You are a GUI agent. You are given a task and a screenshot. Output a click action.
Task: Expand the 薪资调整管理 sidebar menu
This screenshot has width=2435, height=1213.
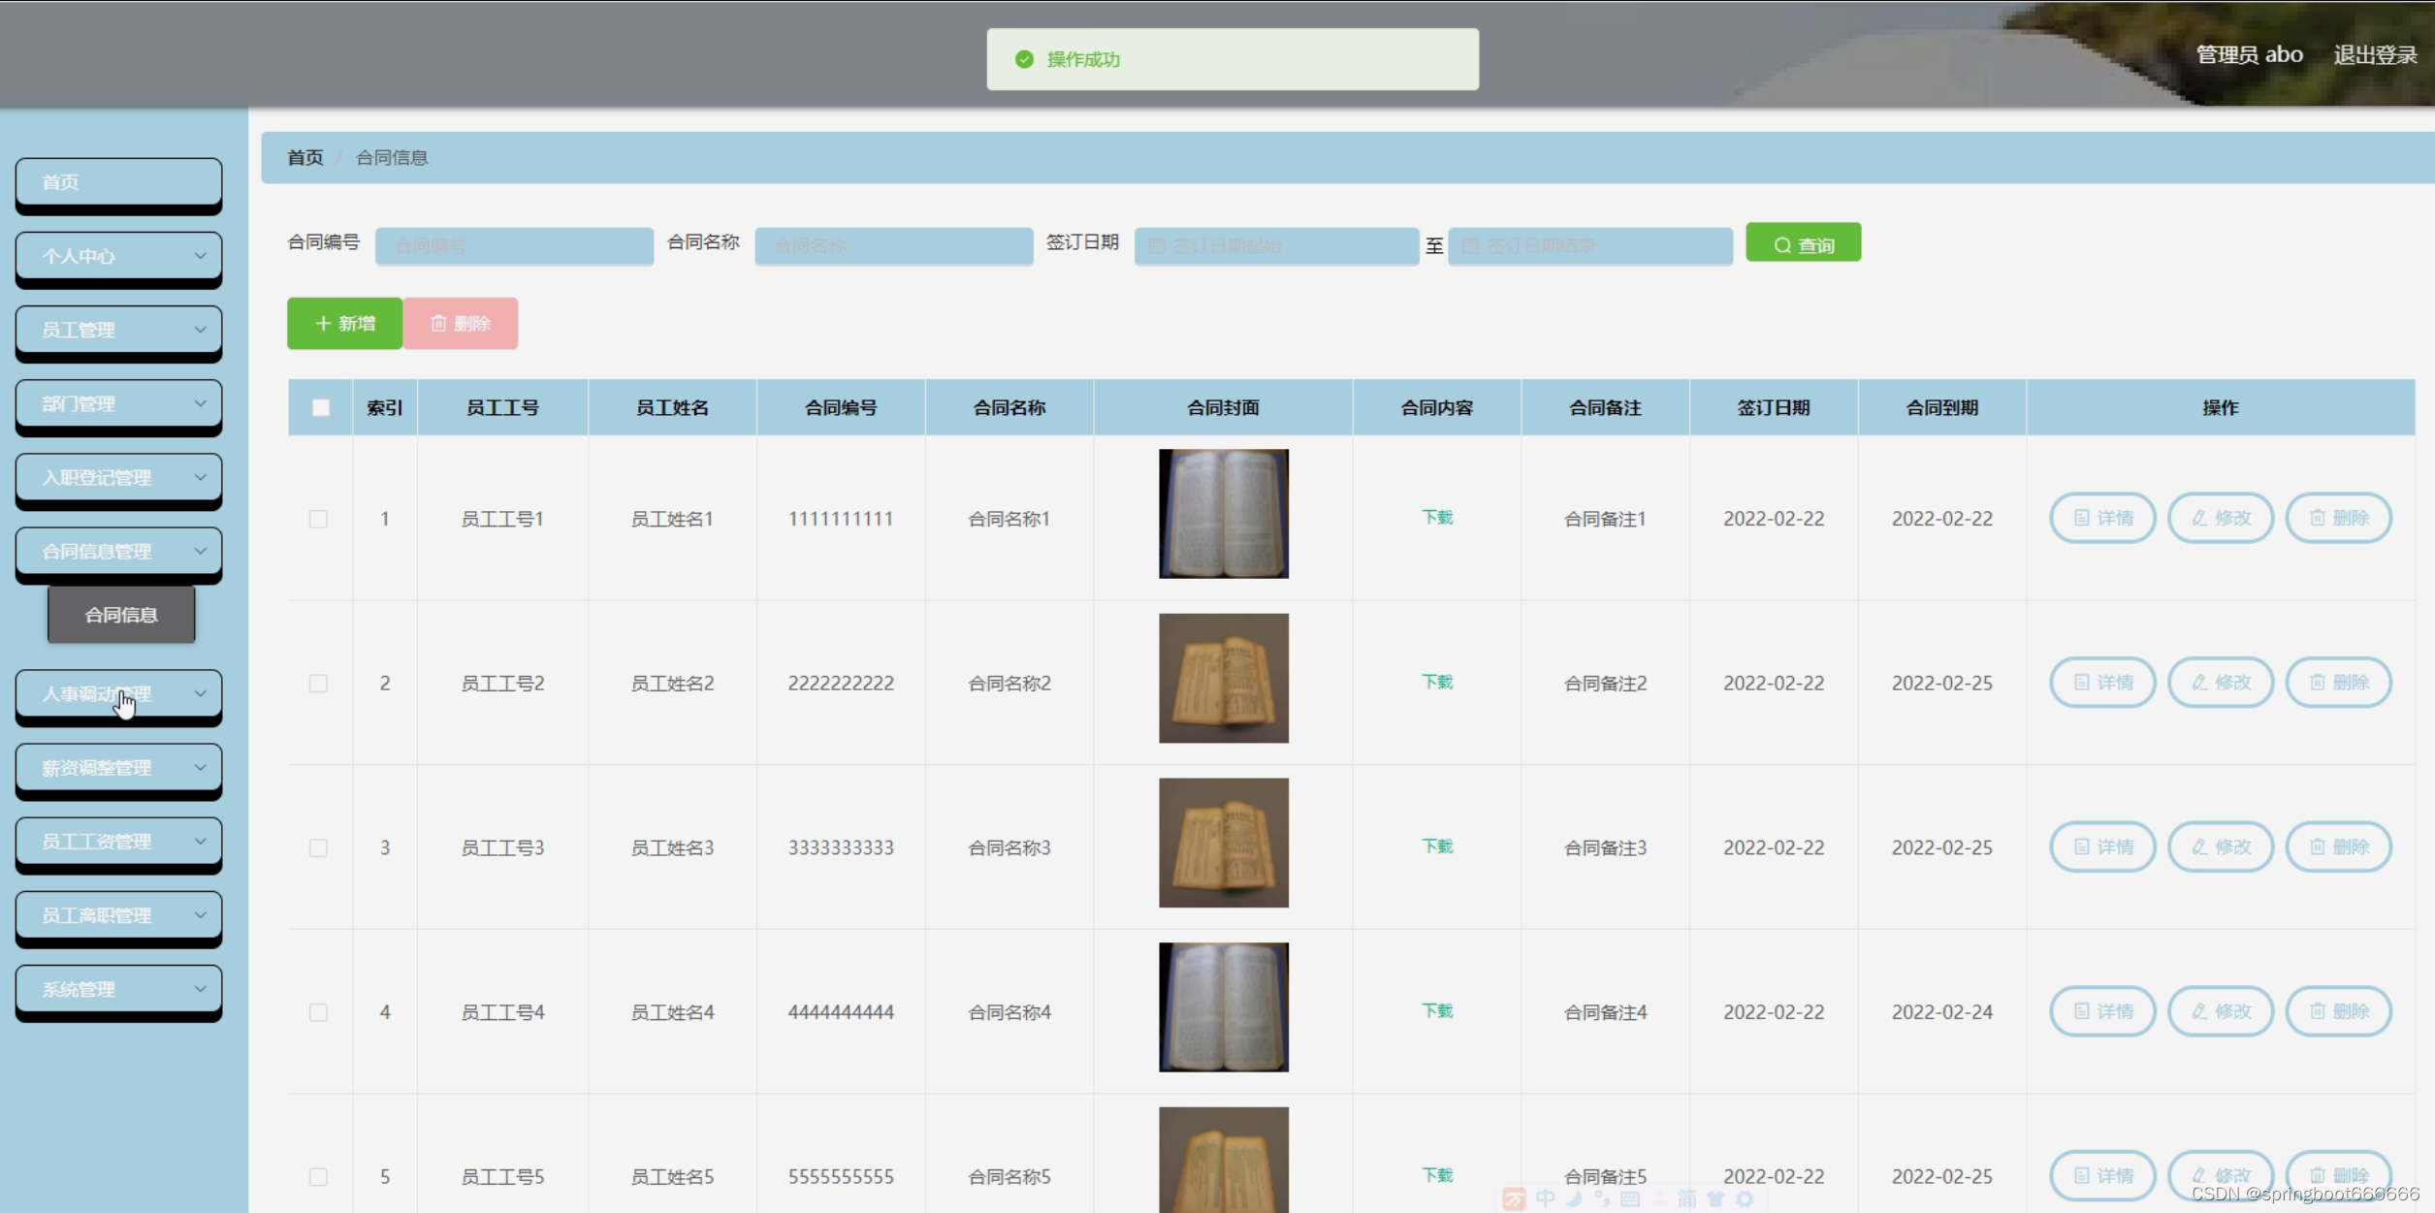click(x=118, y=768)
